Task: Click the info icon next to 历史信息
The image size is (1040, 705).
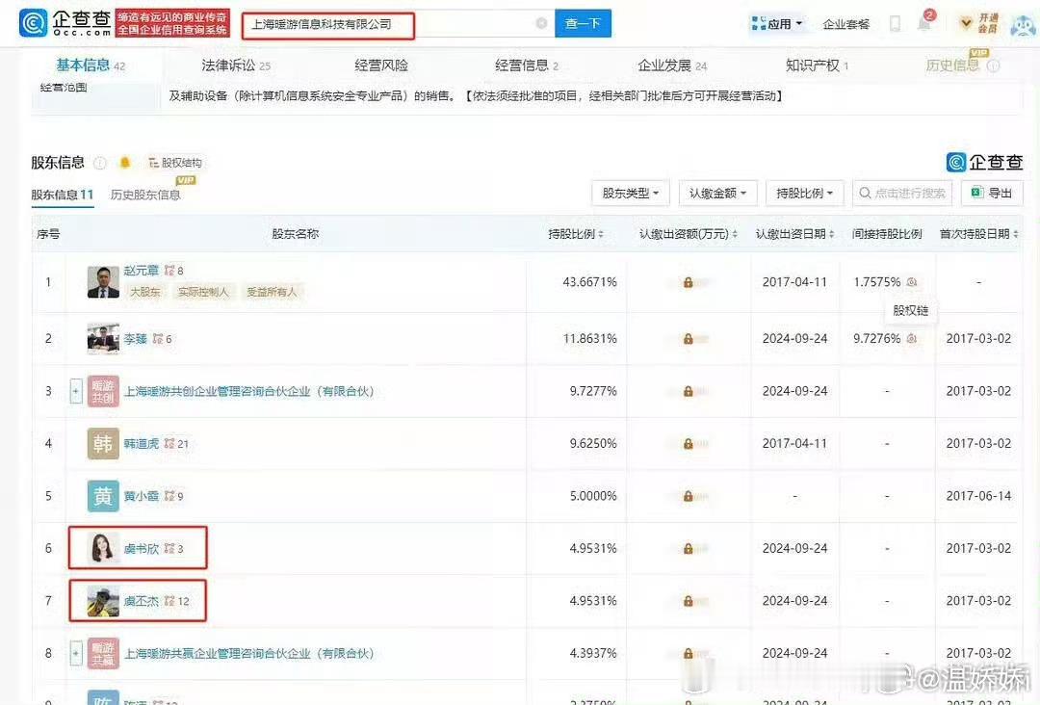Action: pos(993,65)
